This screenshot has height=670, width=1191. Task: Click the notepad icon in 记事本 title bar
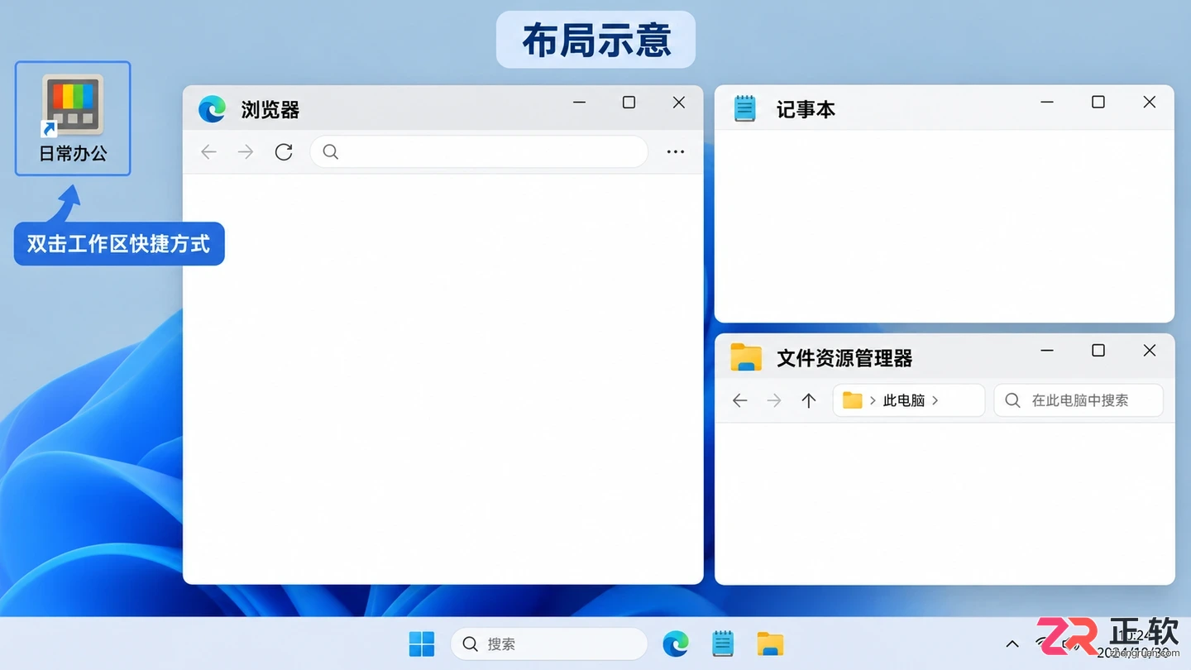click(x=745, y=108)
